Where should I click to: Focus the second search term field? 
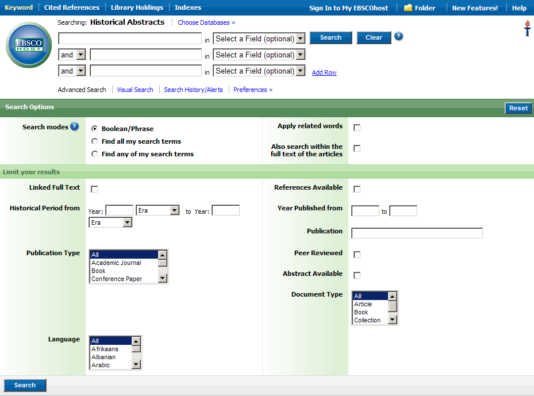146,55
